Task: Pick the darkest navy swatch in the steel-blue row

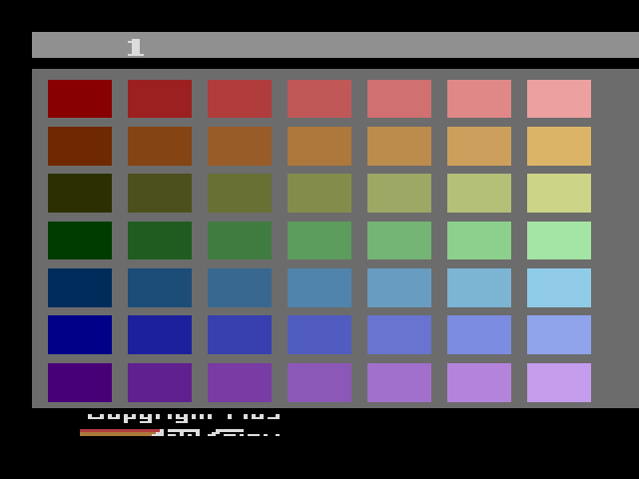Action: tap(80, 288)
